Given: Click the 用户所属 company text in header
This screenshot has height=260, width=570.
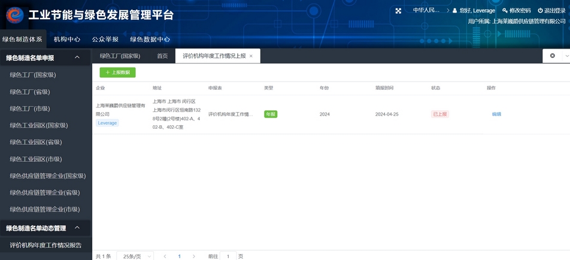Looking at the screenshot, I should 517,22.
